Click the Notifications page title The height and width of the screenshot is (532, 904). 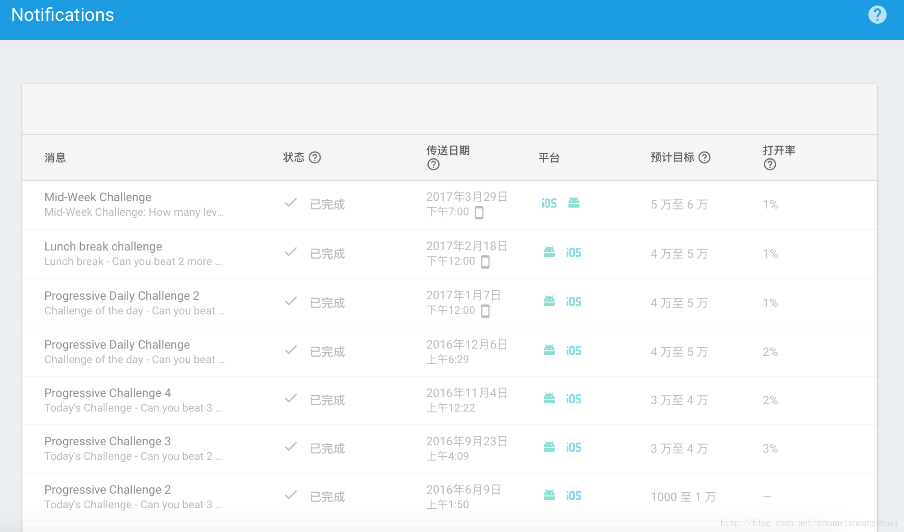pyautogui.click(x=63, y=15)
